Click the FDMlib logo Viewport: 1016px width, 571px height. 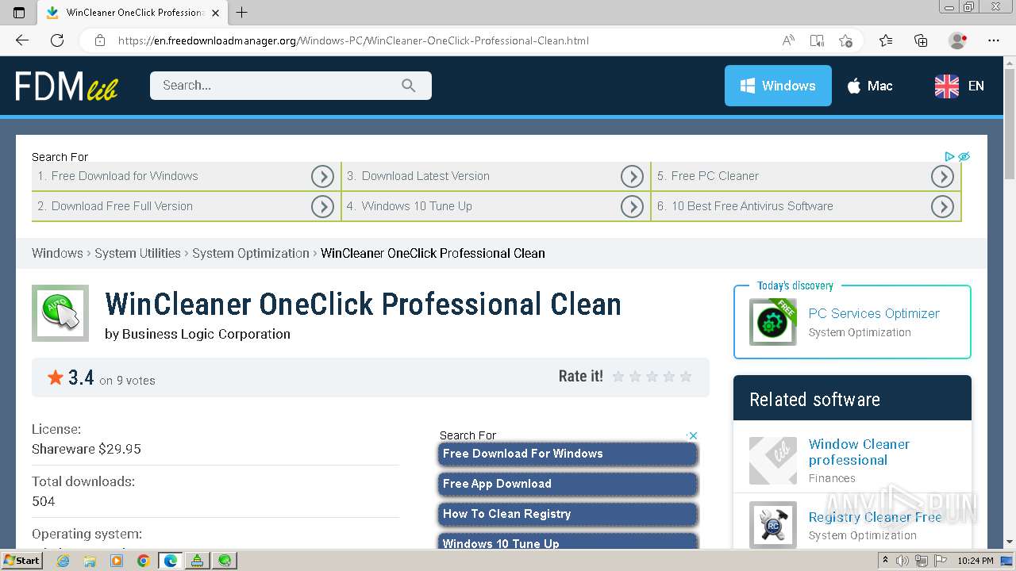67,86
